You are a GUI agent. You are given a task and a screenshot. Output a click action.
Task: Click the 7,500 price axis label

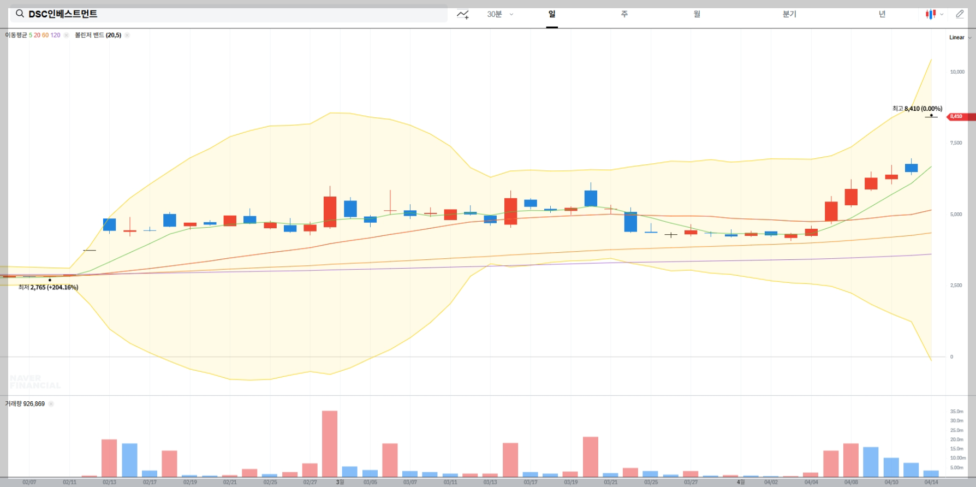click(x=956, y=143)
